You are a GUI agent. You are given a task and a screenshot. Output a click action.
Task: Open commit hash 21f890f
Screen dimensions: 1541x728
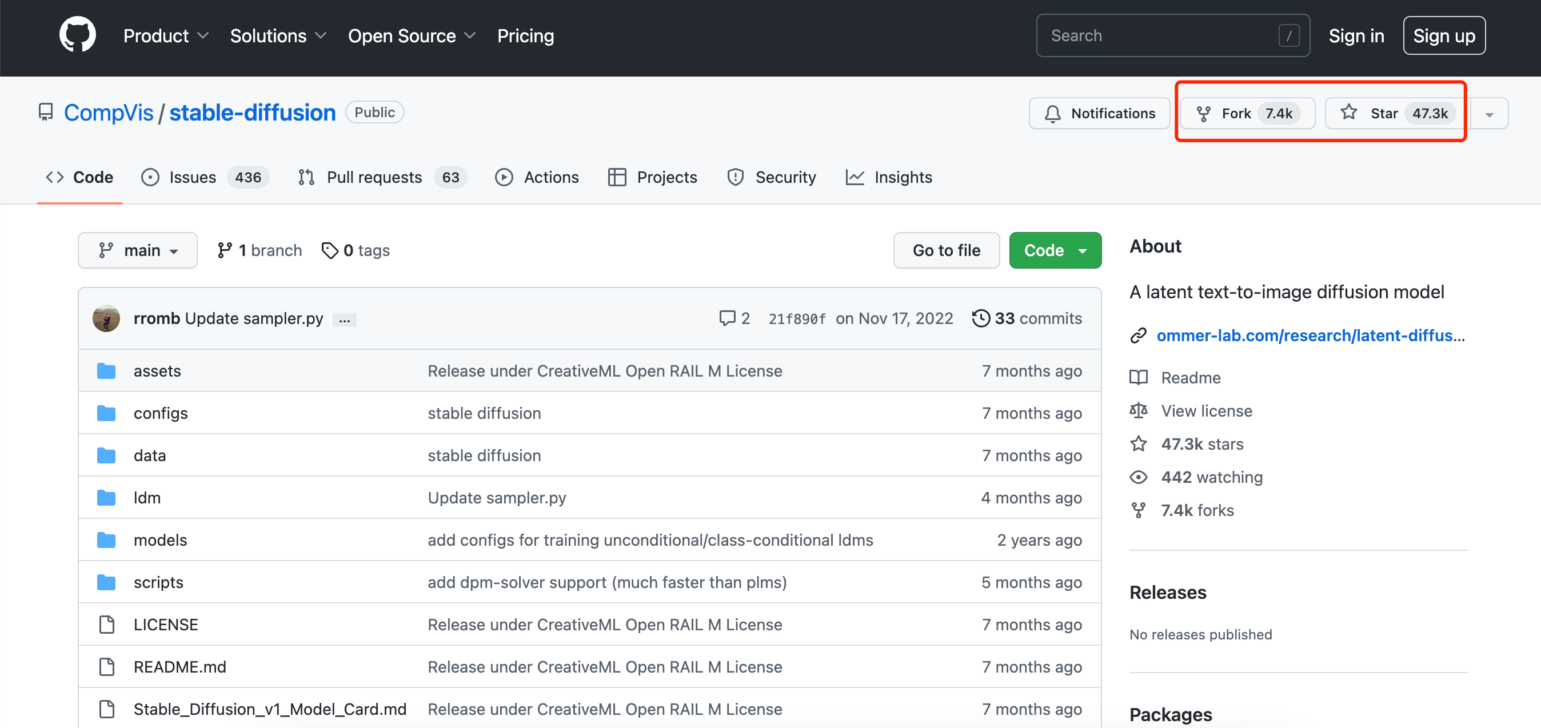tap(797, 319)
